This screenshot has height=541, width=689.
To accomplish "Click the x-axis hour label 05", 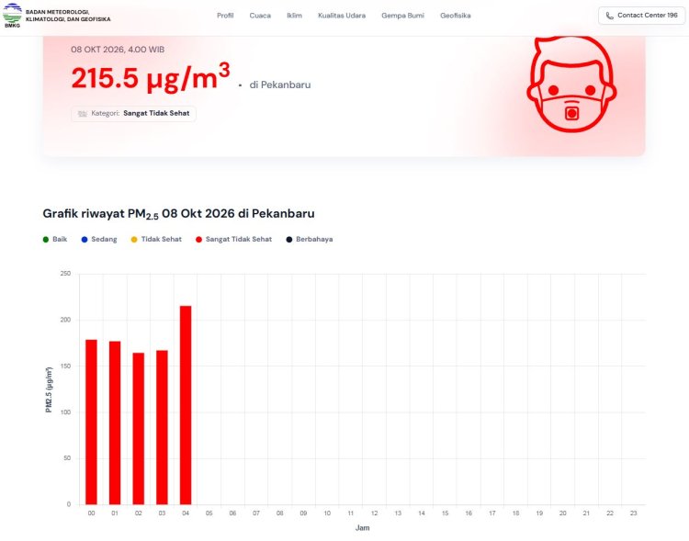I will [x=209, y=513].
